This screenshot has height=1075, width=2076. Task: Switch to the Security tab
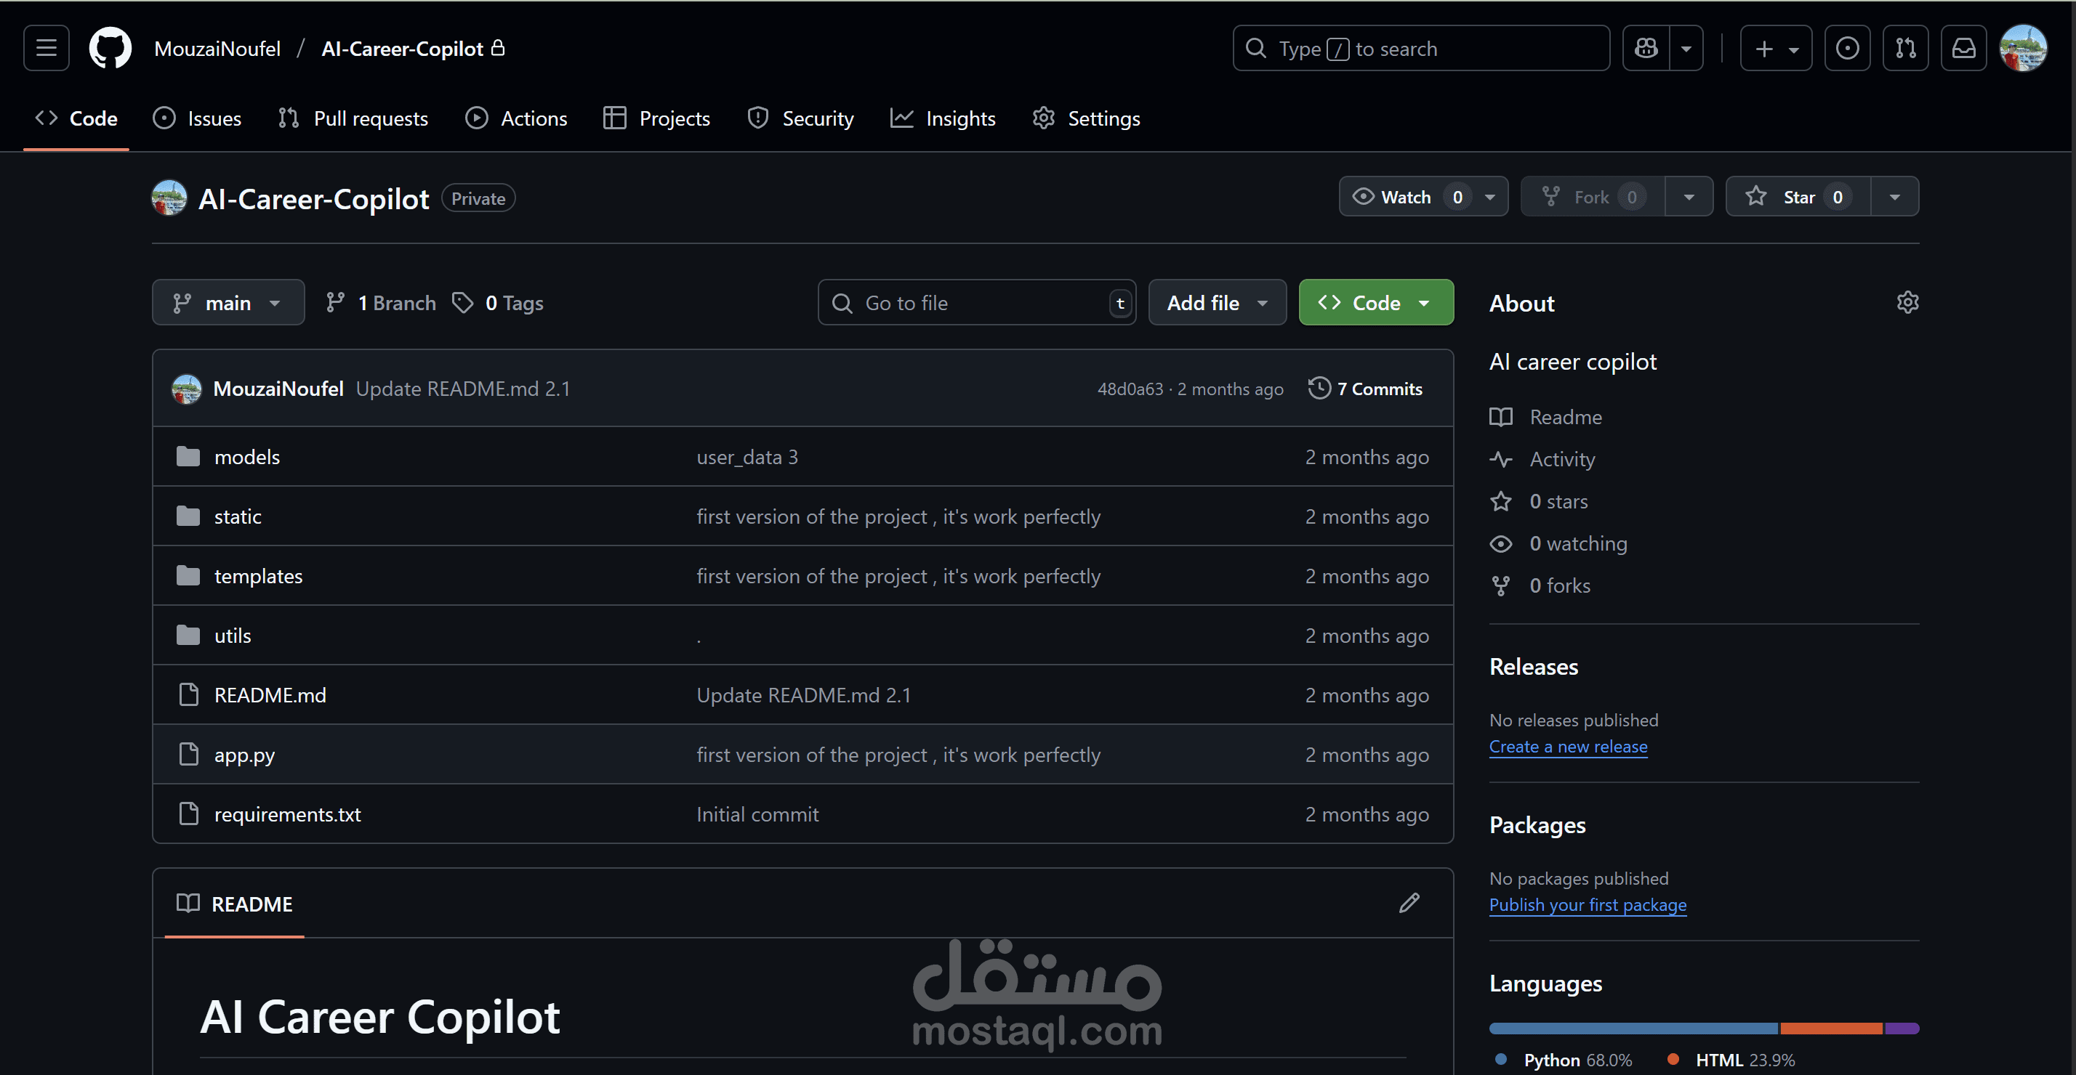(x=800, y=118)
